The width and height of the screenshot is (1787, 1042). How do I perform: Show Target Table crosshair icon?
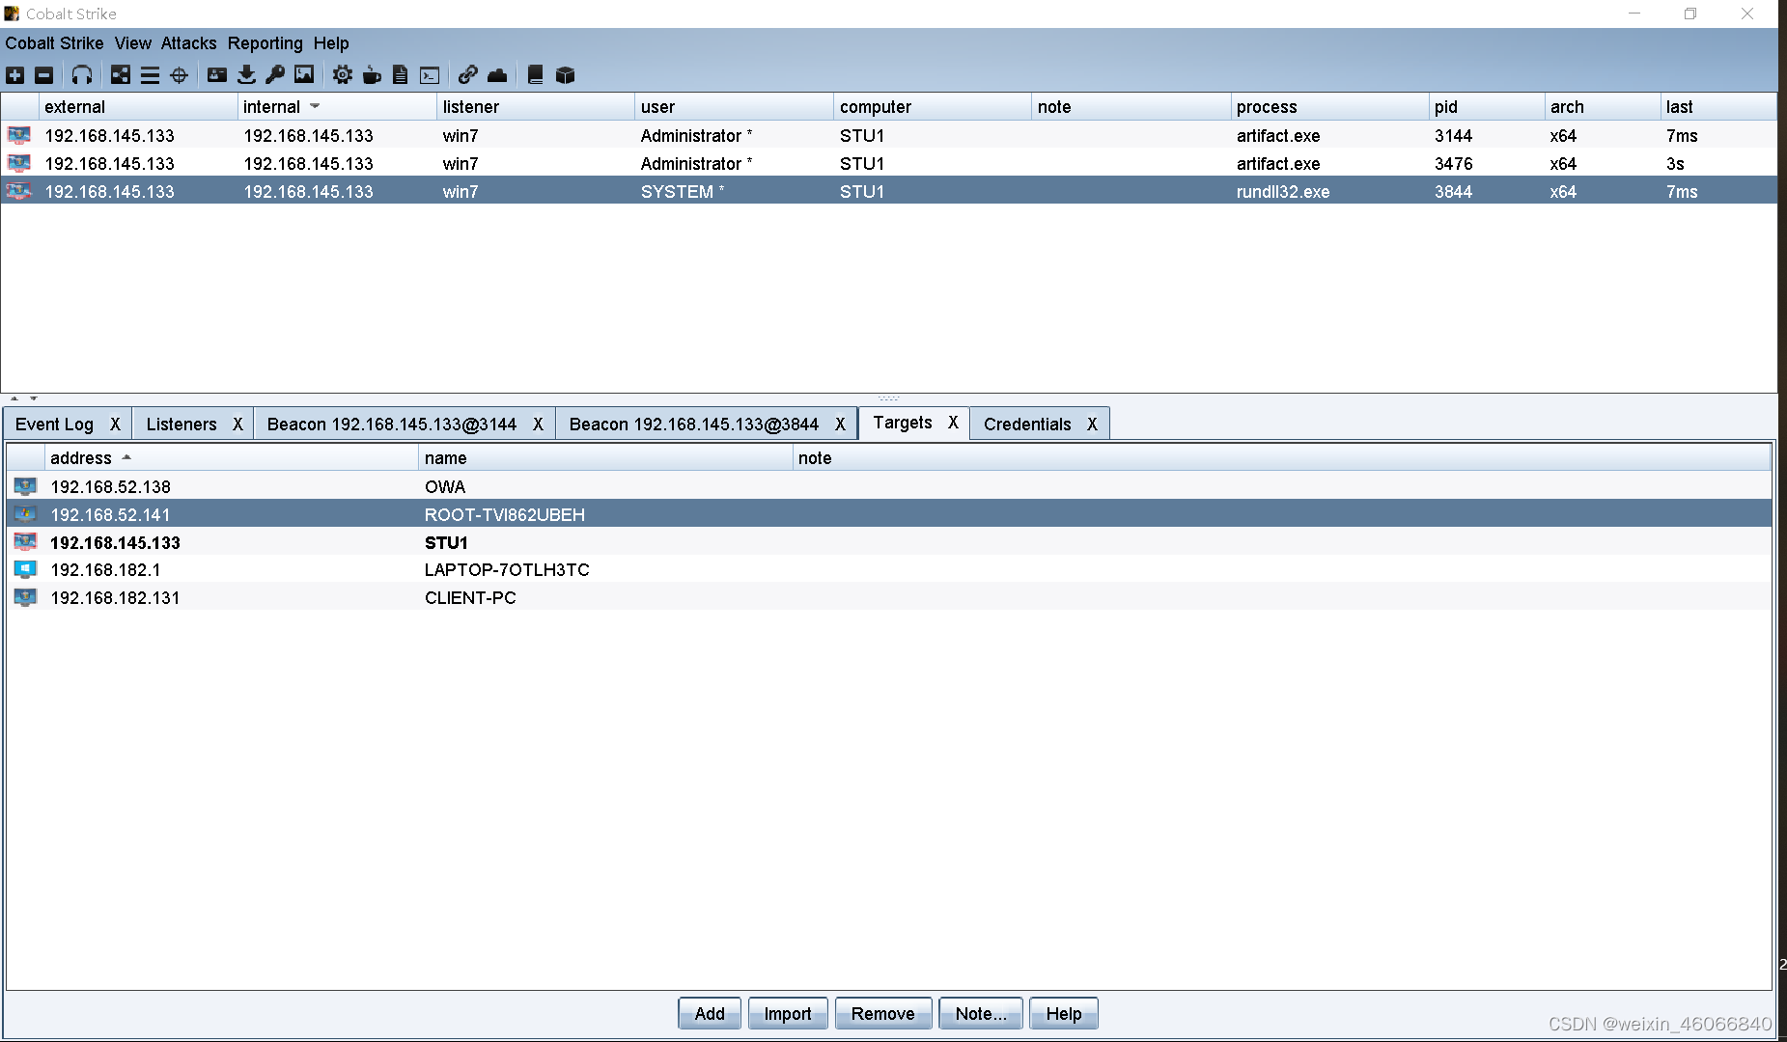[x=179, y=75]
